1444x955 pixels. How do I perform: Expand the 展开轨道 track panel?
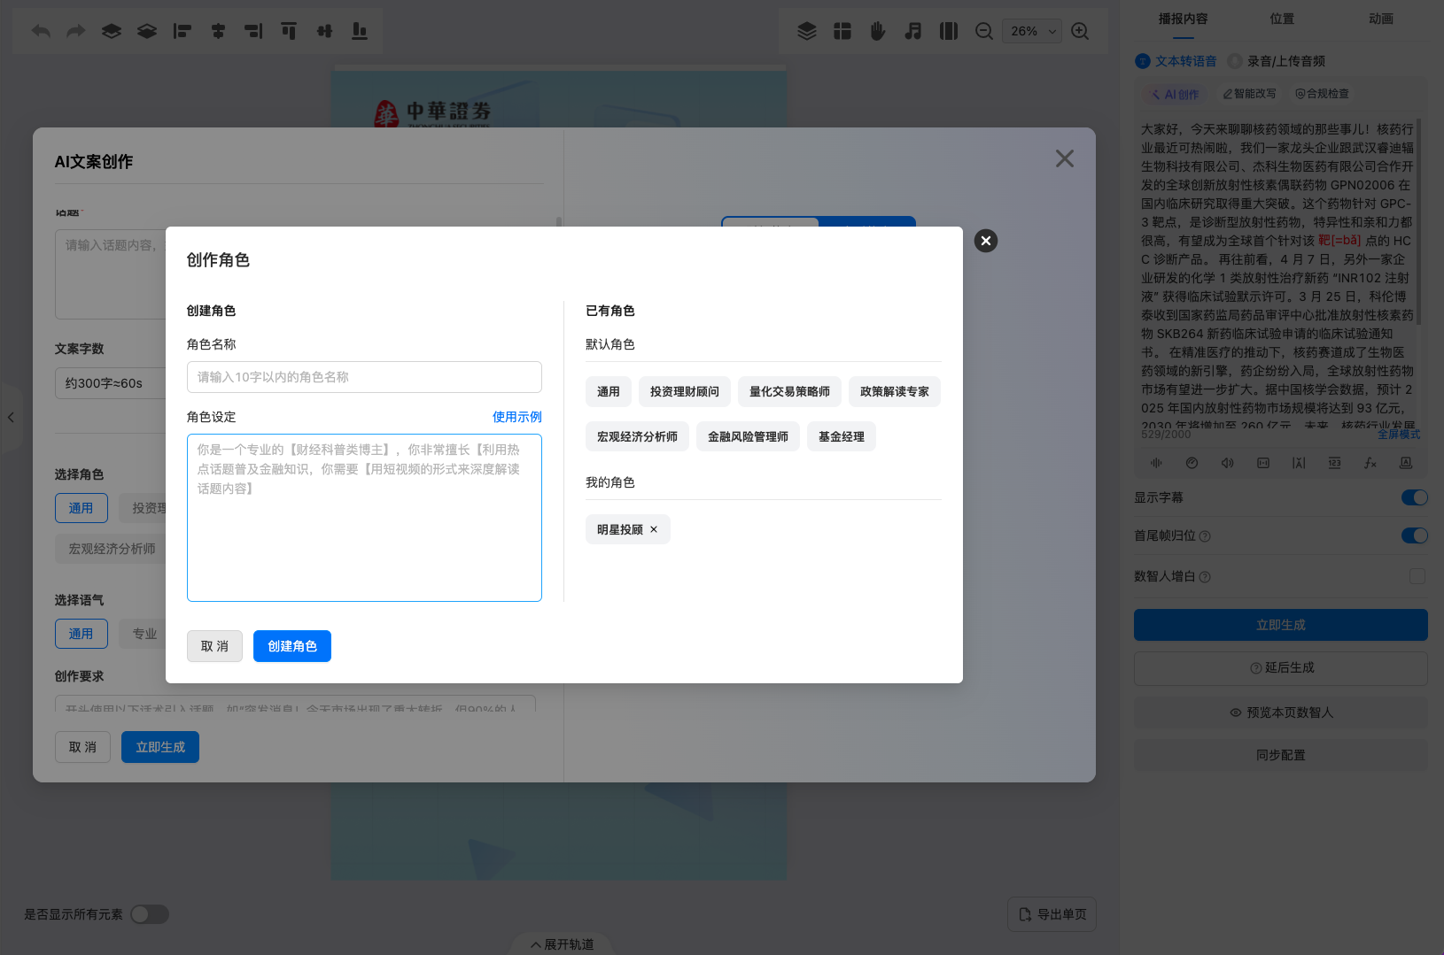click(x=562, y=944)
